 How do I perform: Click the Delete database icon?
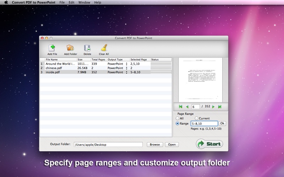87,48
